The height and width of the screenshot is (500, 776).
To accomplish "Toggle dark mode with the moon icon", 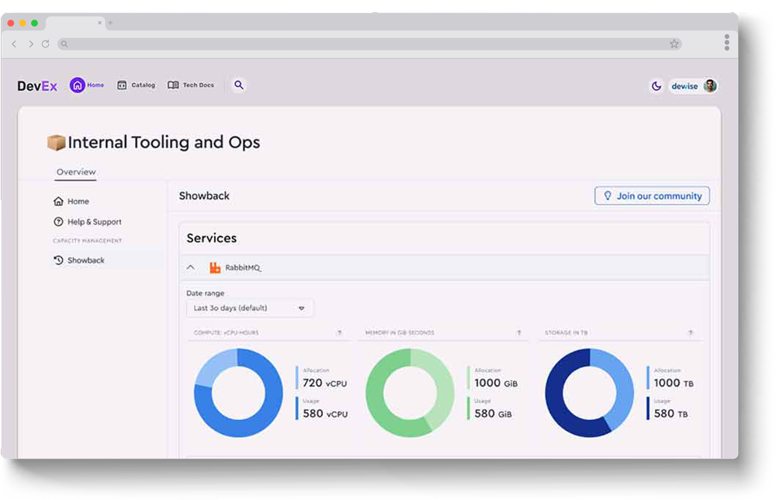I will click(x=656, y=86).
